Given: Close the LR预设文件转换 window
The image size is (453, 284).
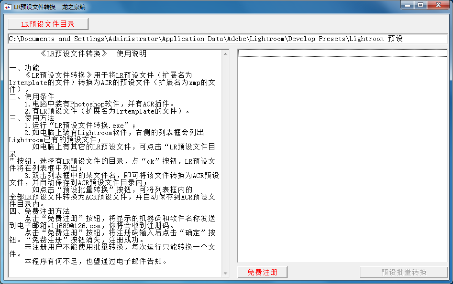Looking at the screenshot, I should 438,5.
